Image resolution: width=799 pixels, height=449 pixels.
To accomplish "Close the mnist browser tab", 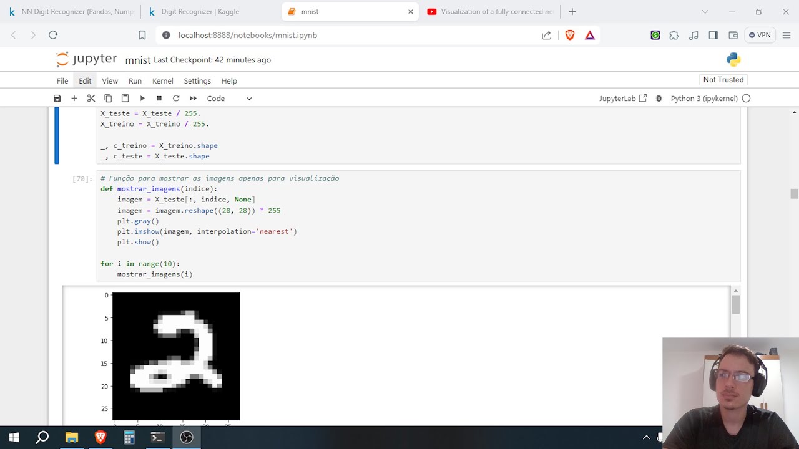I will pyautogui.click(x=411, y=11).
